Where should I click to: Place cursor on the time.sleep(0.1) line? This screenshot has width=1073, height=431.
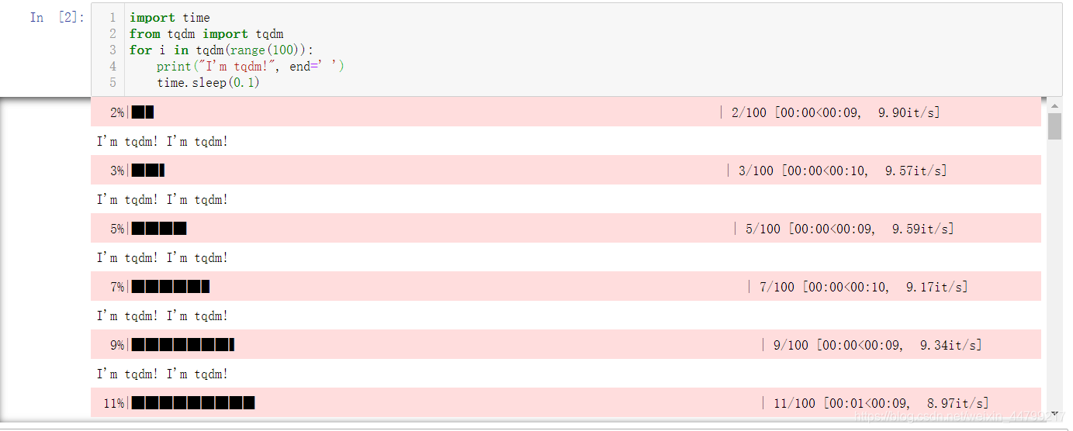[x=208, y=82]
